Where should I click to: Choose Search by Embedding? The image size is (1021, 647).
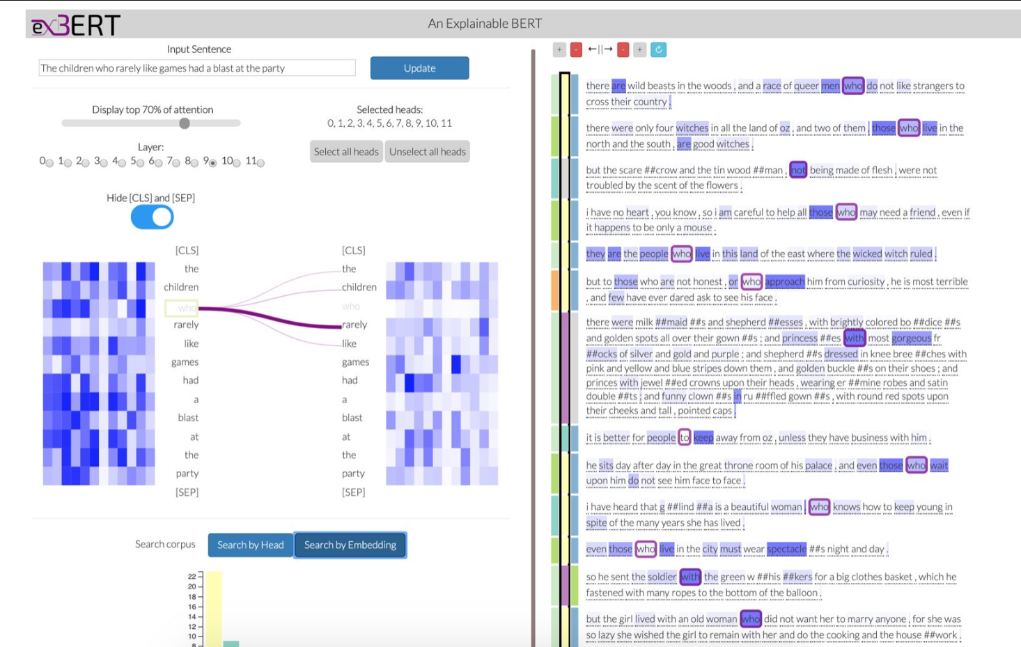click(350, 545)
